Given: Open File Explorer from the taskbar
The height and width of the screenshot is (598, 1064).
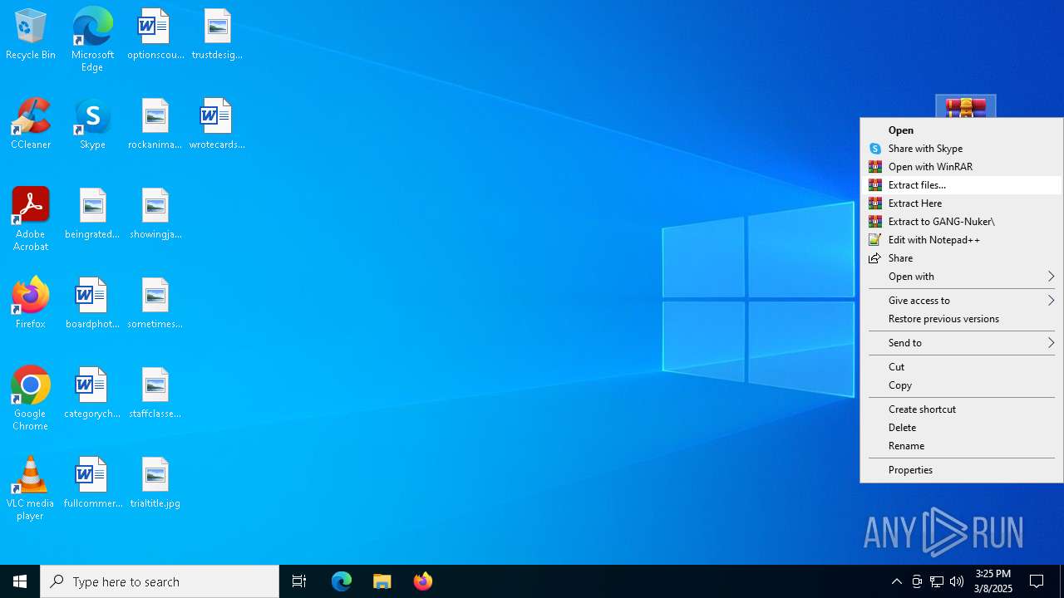Looking at the screenshot, I should pos(382,581).
